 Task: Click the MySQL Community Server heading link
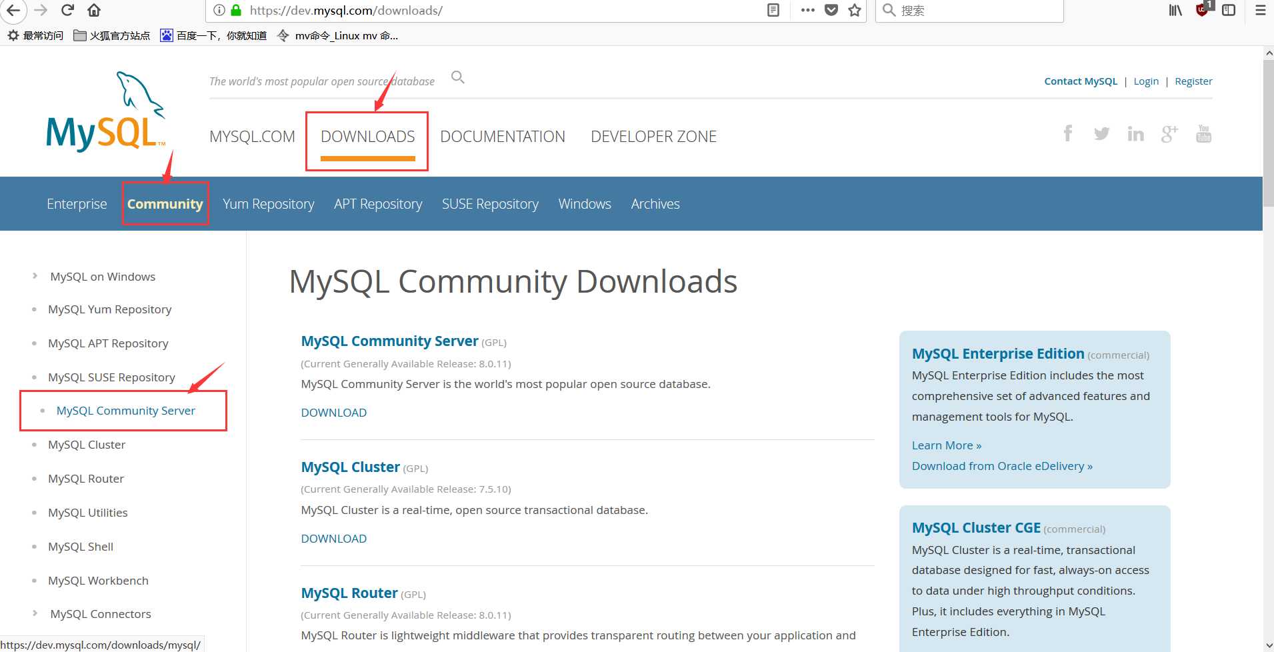point(390,341)
